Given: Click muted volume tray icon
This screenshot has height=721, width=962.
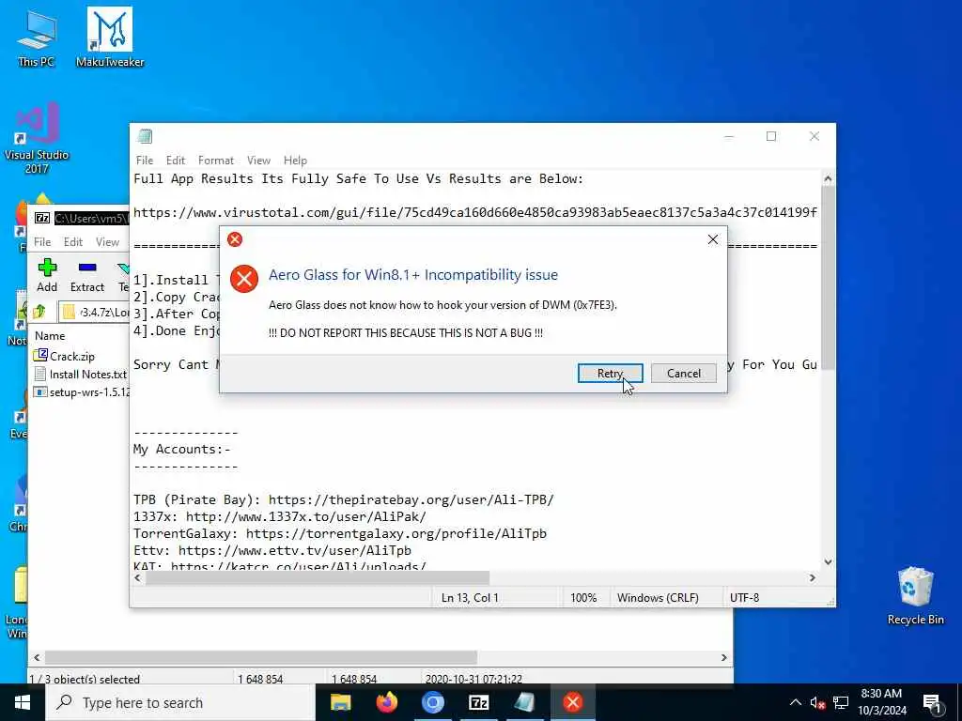Looking at the screenshot, I should tap(817, 702).
